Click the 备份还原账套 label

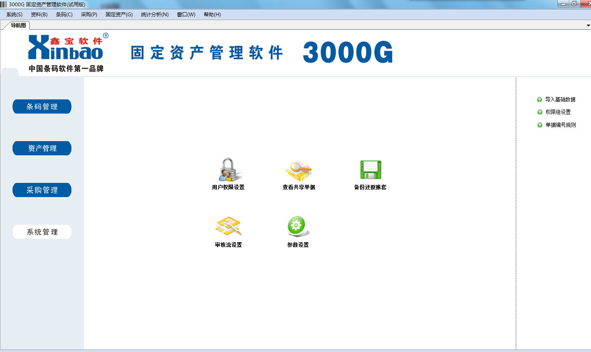pyautogui.click(x=370, y=187)
